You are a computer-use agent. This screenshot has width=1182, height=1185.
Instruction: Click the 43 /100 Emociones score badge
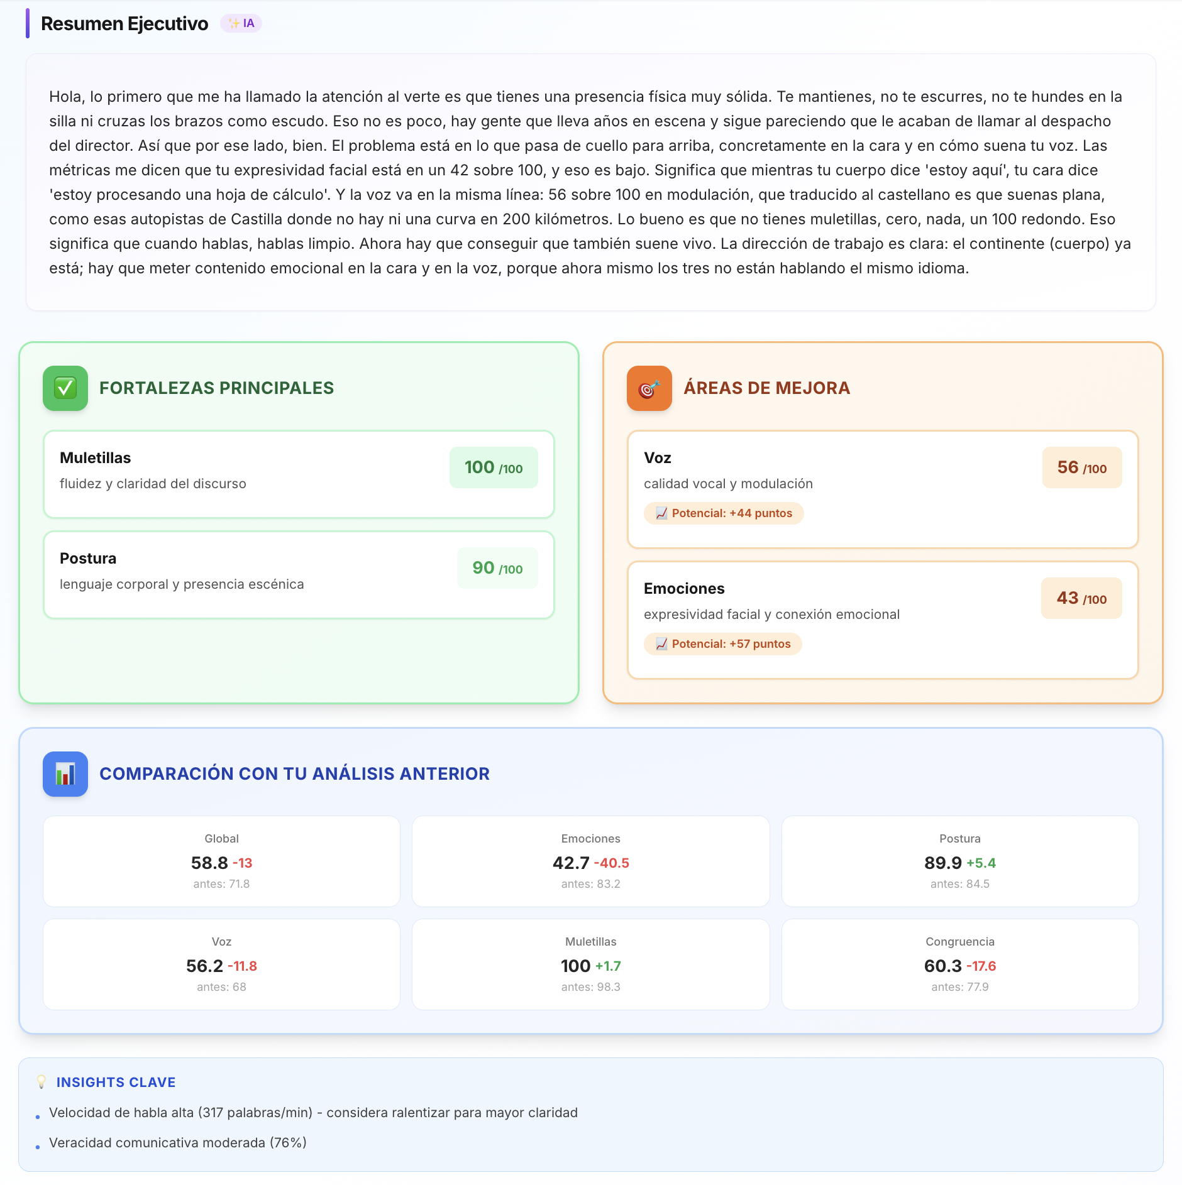pyautogui.click(x=1081, y=598)
